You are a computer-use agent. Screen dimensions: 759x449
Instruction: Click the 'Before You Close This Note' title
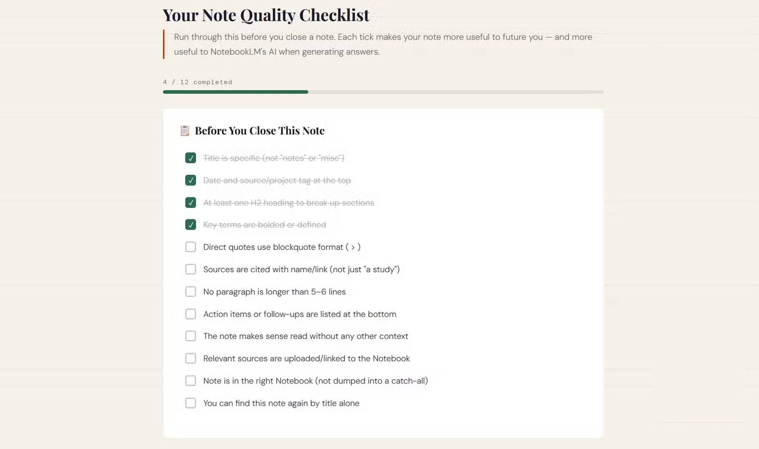coord(259,131)
